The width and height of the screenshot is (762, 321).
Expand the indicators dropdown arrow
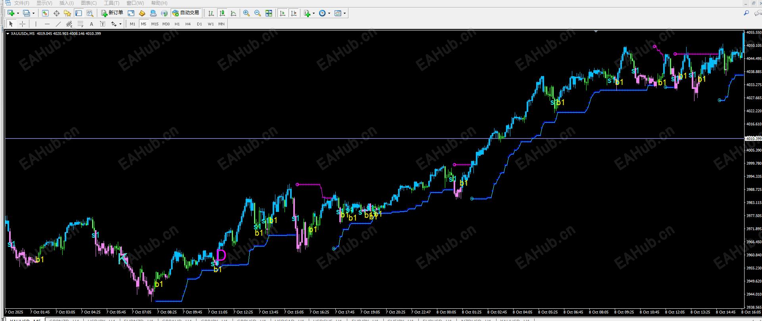click(314, 13)
